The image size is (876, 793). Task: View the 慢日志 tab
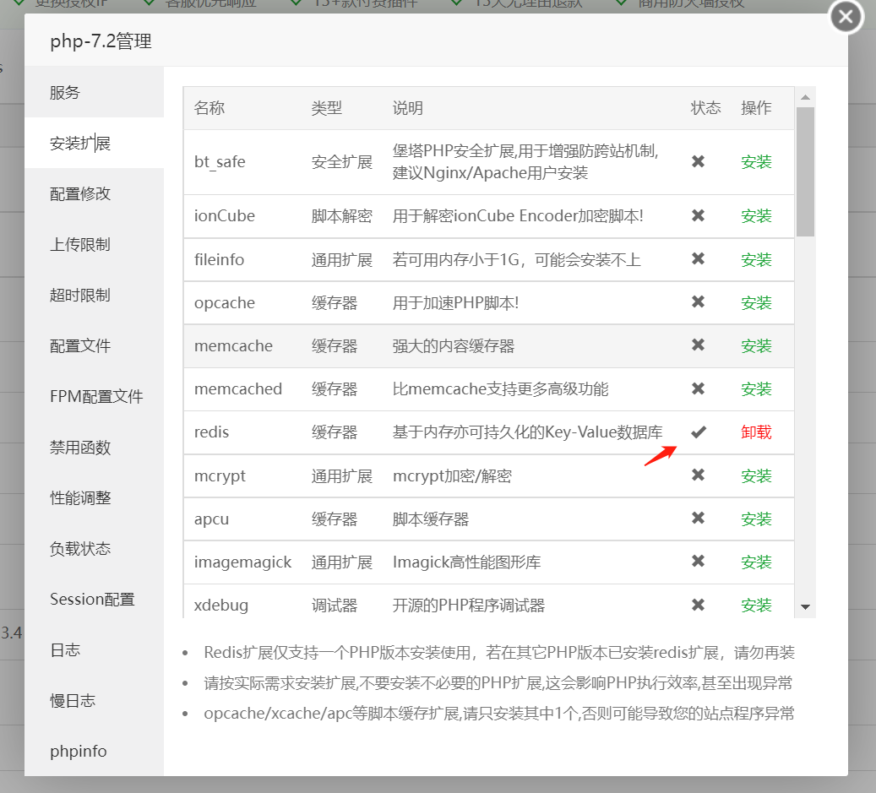pyautogui.click(x=73, y=701)
